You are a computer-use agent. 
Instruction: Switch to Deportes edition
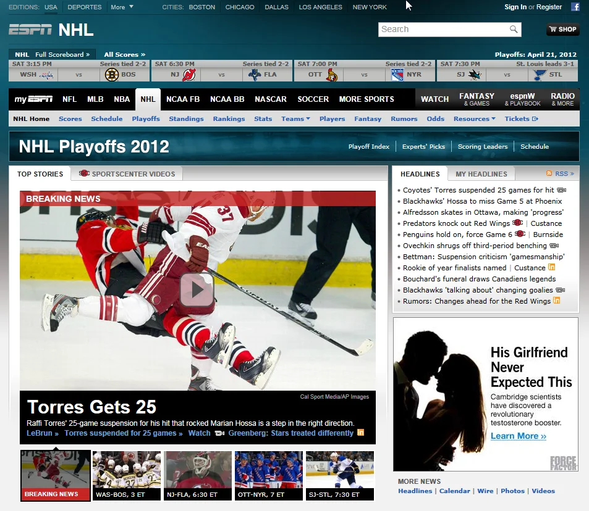click(x=85, y=7)
